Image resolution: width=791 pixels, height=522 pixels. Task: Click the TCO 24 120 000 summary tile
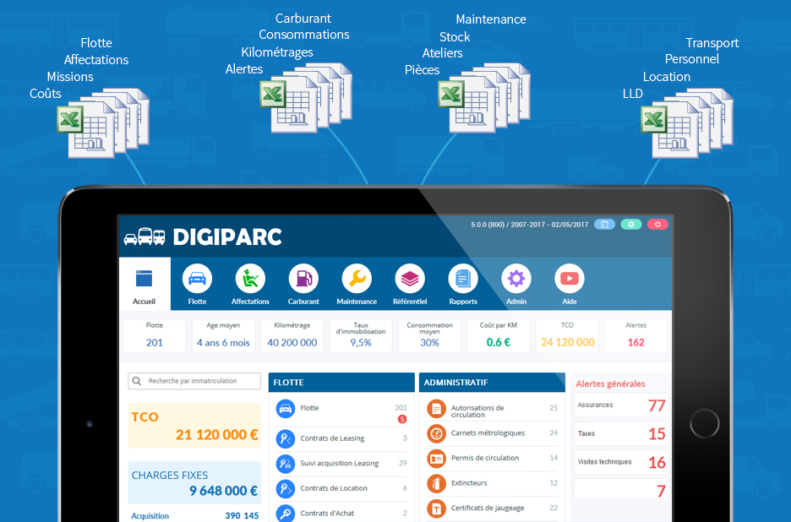click(x=568, y=335)
